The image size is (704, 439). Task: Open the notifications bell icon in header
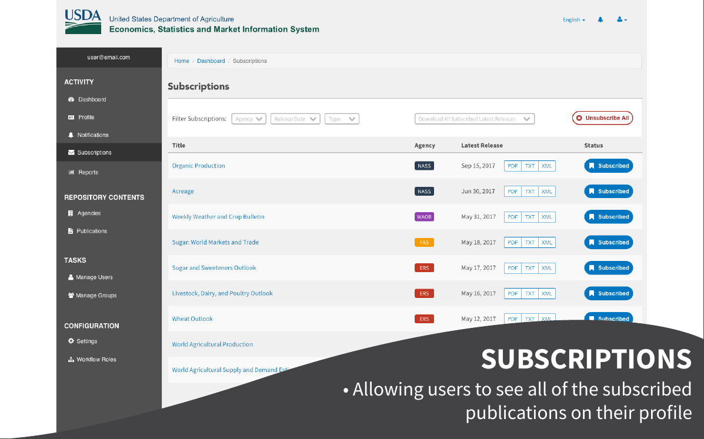(x=600, y=20)
